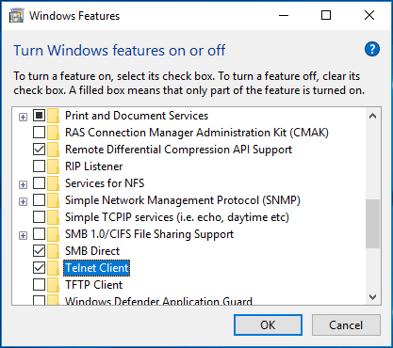Viewport: 393px width, 348px height.
Task: Open the help question mark icon
Action: pos(372,49)
